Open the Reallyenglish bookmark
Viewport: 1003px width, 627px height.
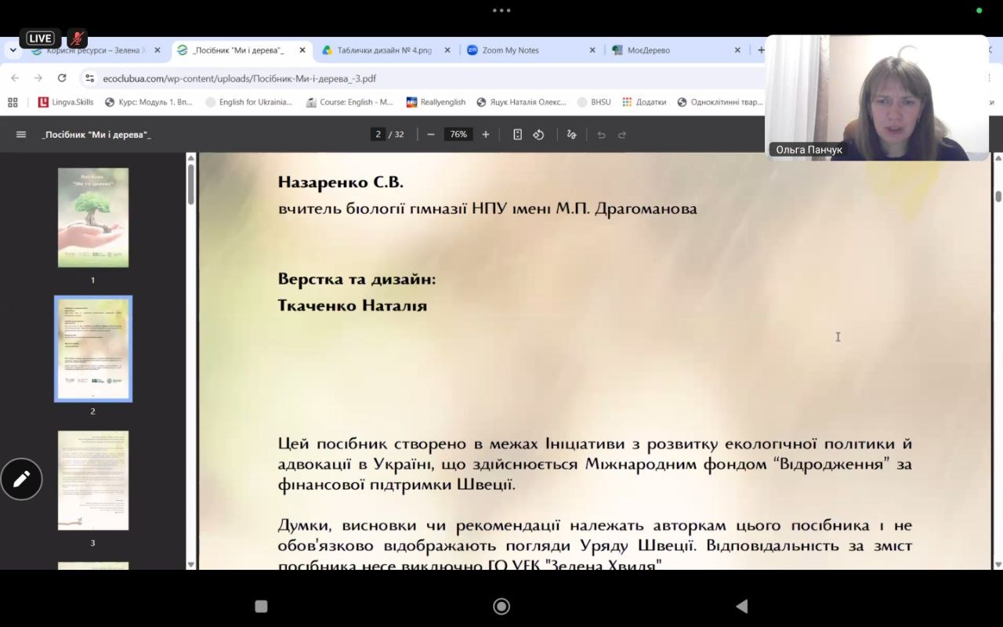(436, 102)
